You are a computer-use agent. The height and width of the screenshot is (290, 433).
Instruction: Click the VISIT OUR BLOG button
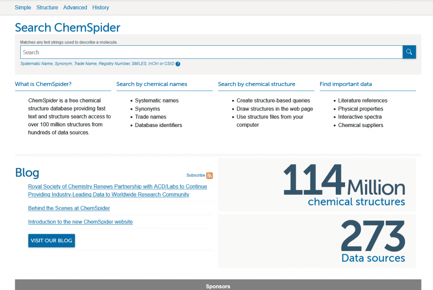51,240
